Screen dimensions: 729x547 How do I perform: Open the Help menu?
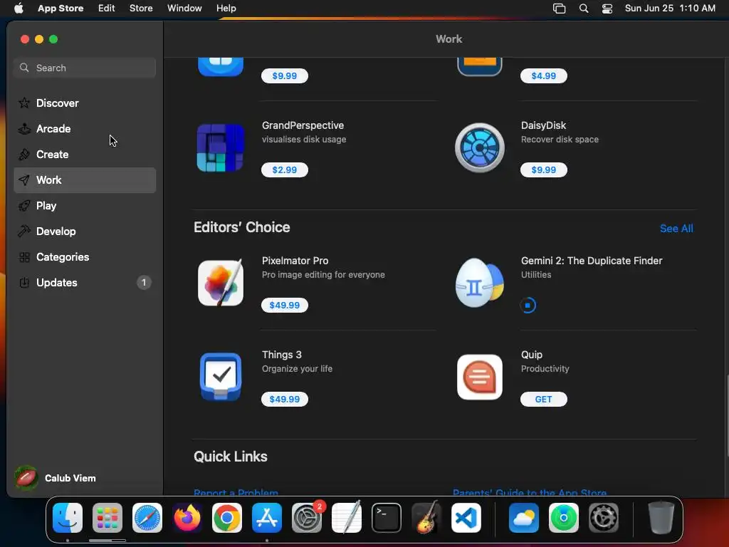226,9
